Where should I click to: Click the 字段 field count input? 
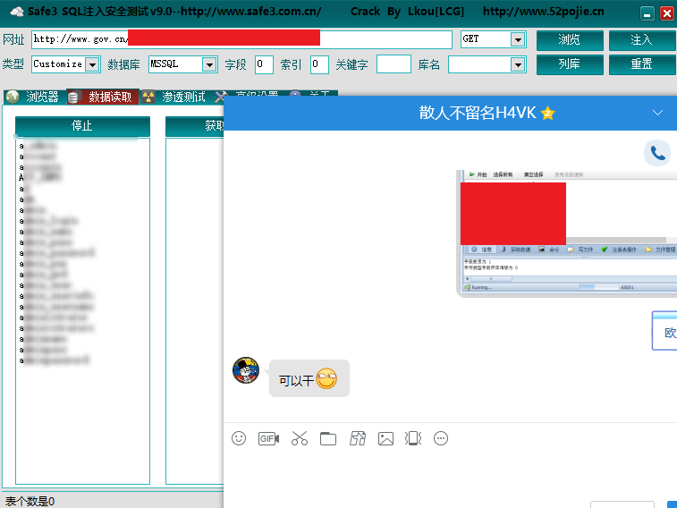pyautogui.click(x=264, y=64)
